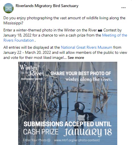Click 'winter along the river' script text
This screenshot has height=145, width=132.
coord(89,79)
